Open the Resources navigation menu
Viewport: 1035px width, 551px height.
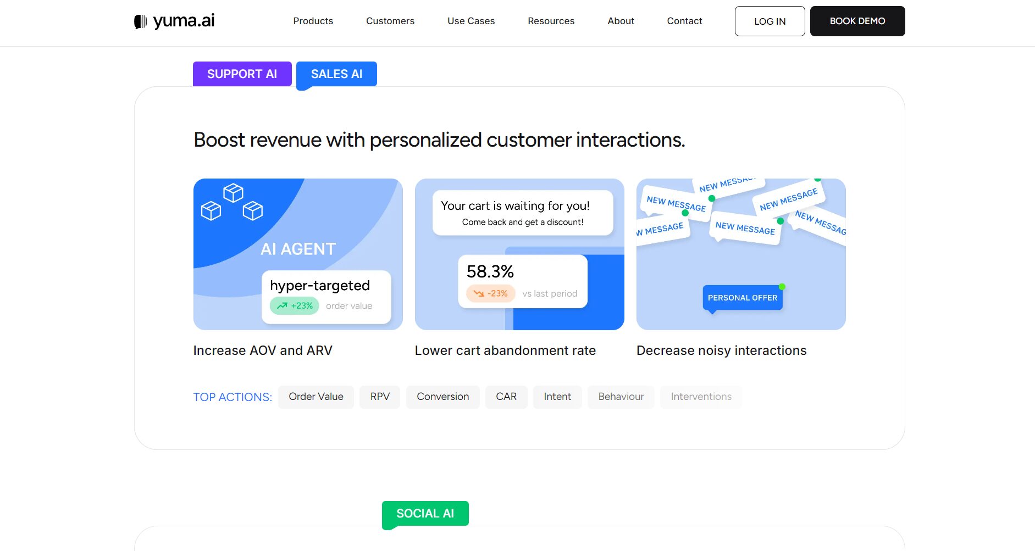pos(551,21)
